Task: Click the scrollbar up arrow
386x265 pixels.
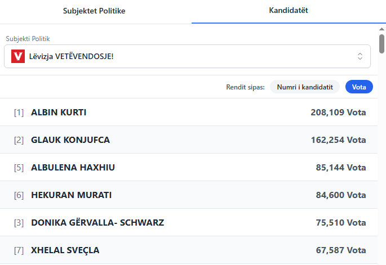Action: click(x=381, y=29)
